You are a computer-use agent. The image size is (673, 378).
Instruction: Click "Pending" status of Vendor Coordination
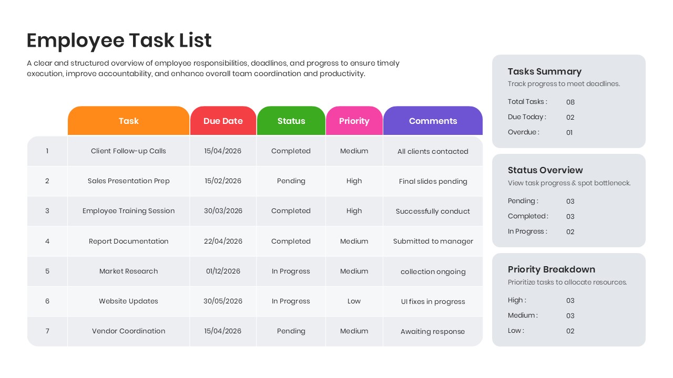(291, 331)
